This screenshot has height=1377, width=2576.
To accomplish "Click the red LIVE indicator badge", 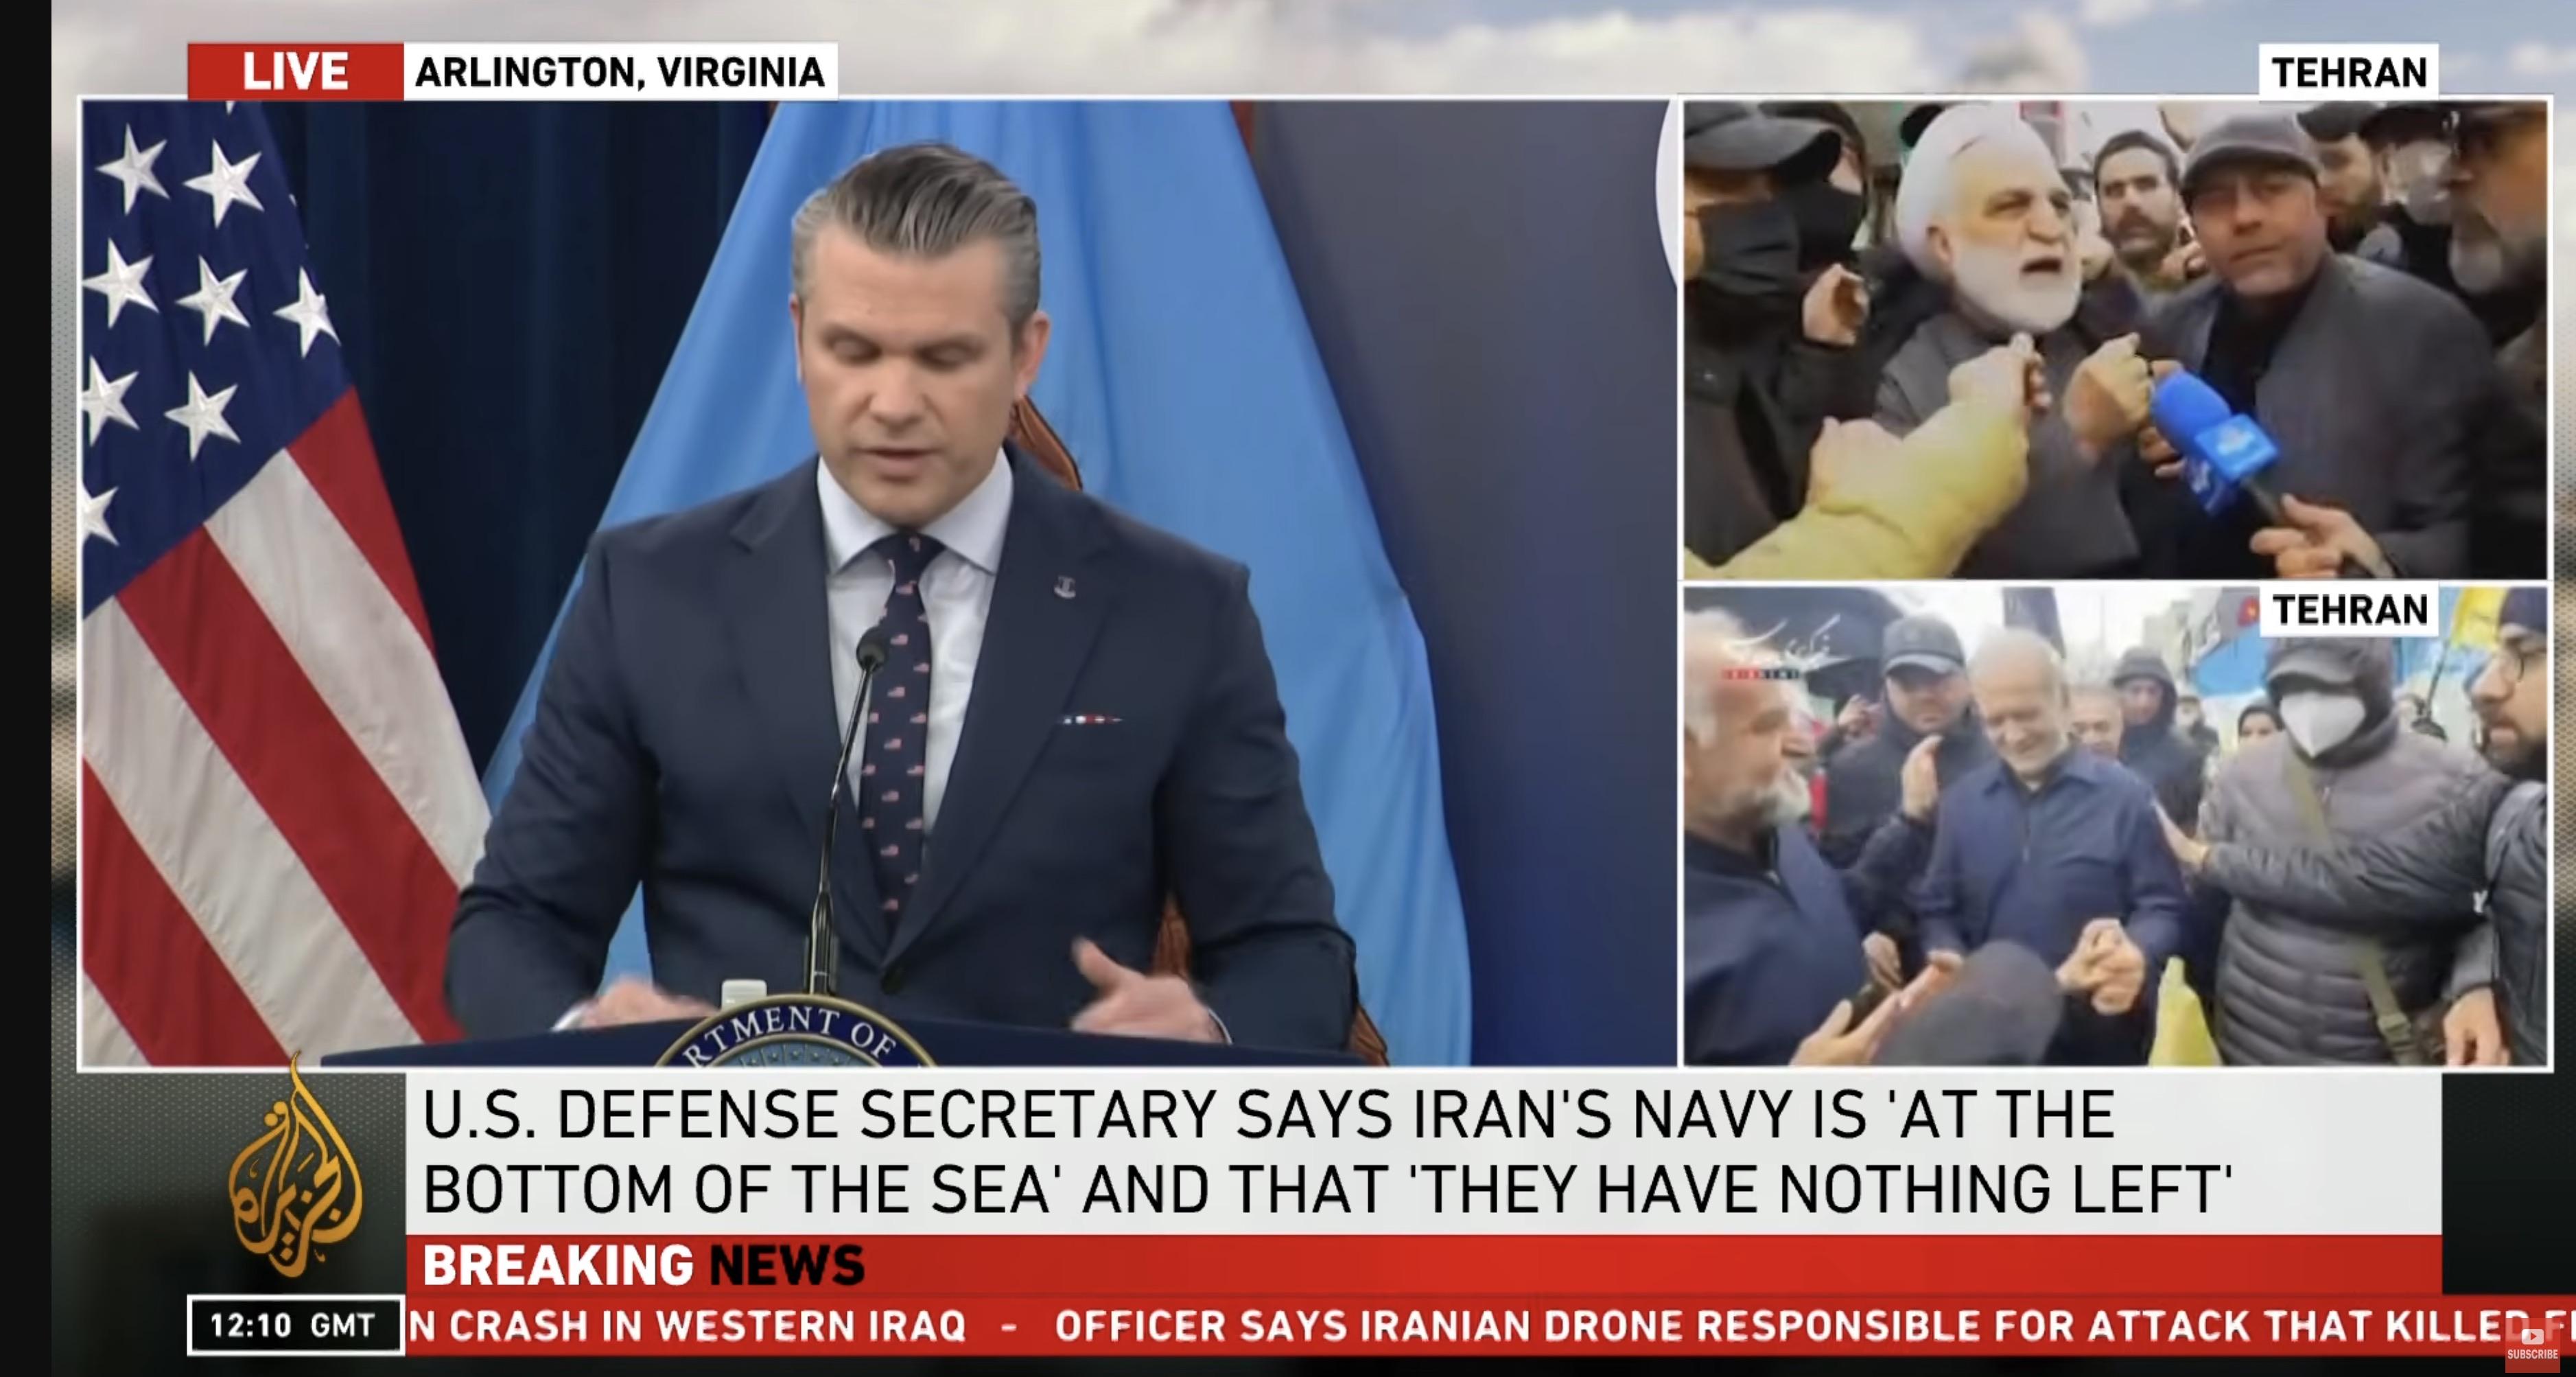I will pyautogui.click(x=295, y=72).
